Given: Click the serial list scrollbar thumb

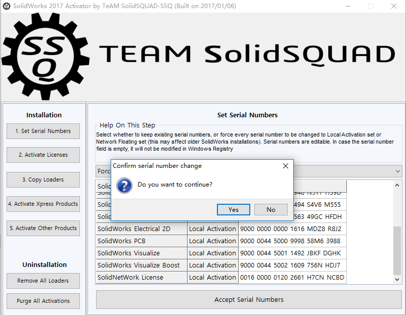Looking at the screenshot, I should pos(397,251).
